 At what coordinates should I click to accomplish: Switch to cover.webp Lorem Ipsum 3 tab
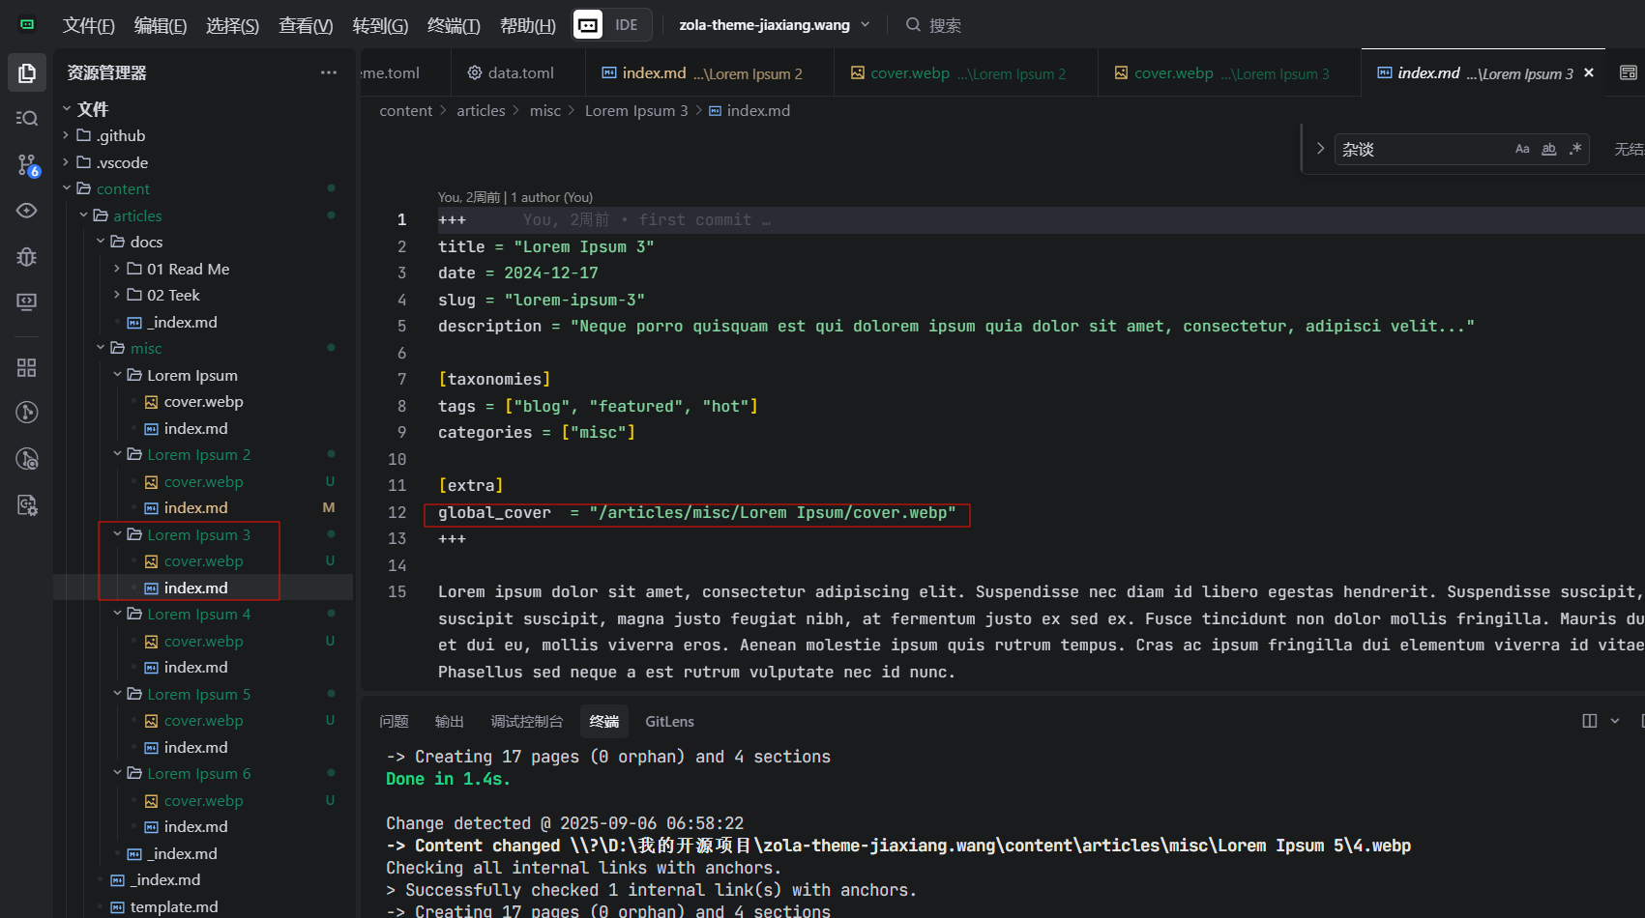coord(1229,72)
